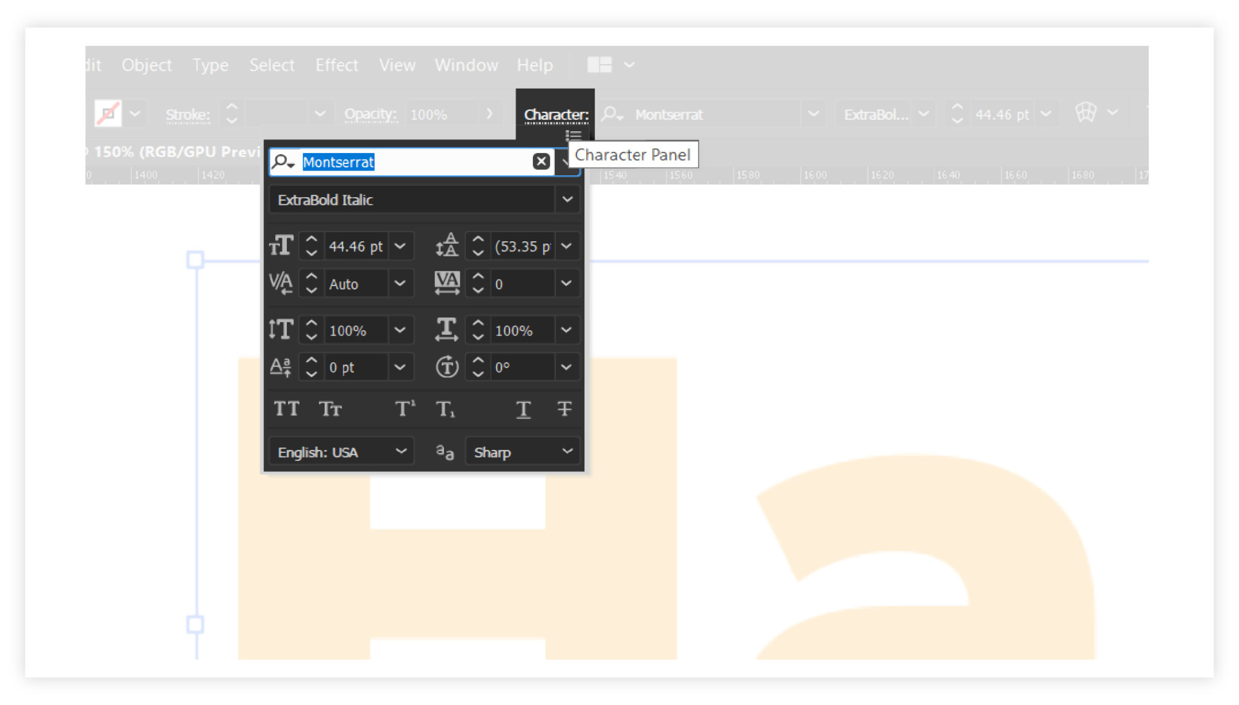Open the View menu

(397, 65)
